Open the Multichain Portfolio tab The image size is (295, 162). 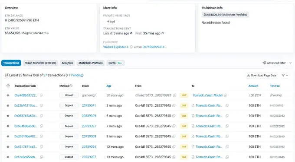coord(91,63)
